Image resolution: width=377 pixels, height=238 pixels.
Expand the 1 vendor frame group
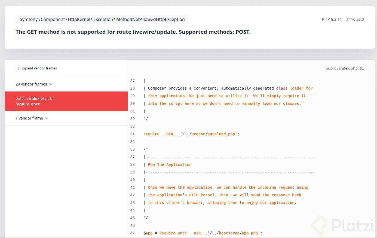29,118
